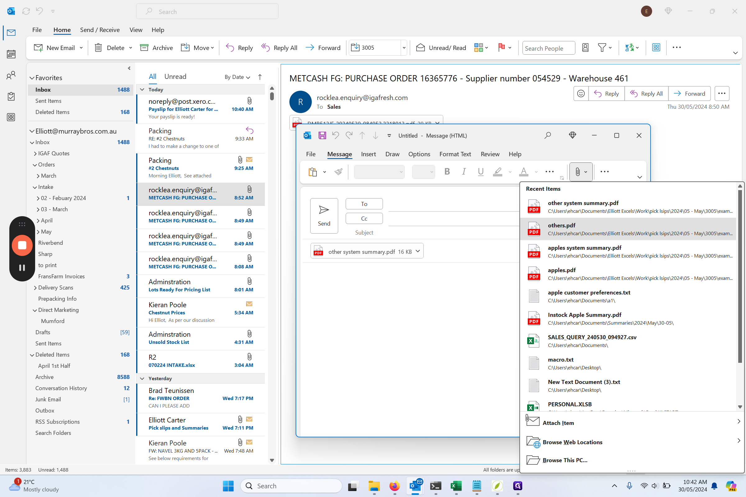Click the Send button

pos(324,216)
